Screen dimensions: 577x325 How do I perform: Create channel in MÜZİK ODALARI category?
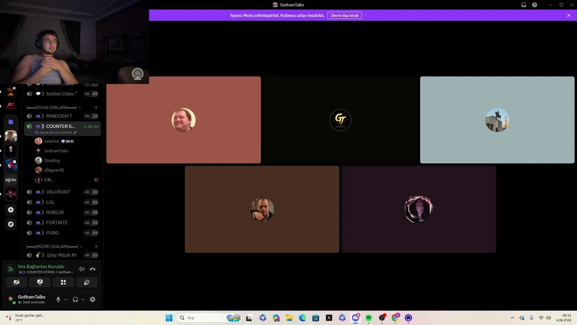96,246
